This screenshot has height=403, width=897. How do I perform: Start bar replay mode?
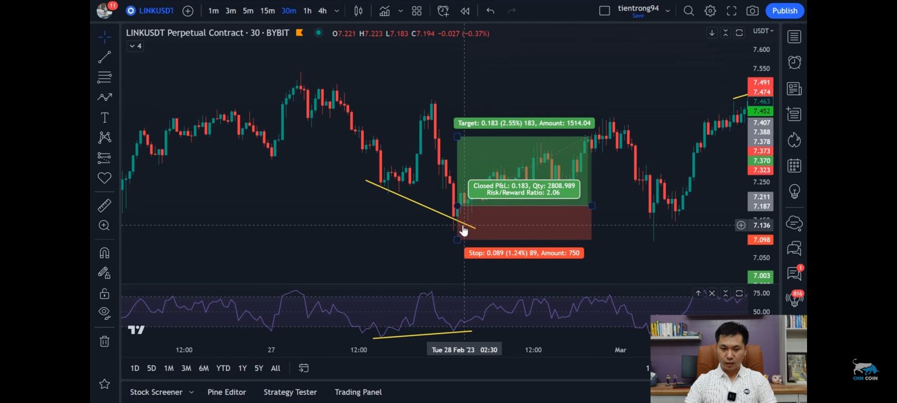[x=465, y=10]
